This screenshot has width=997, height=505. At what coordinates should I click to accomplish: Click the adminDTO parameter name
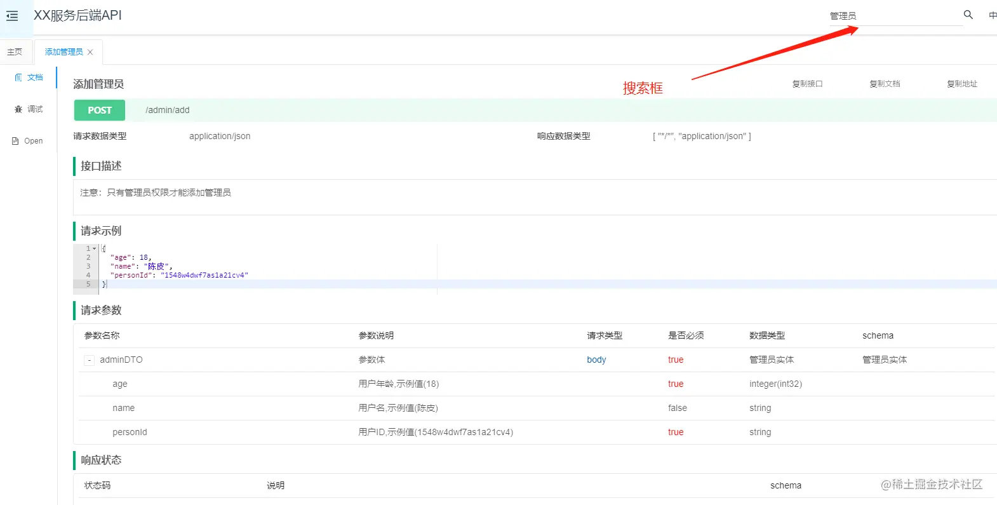(121, 360)
